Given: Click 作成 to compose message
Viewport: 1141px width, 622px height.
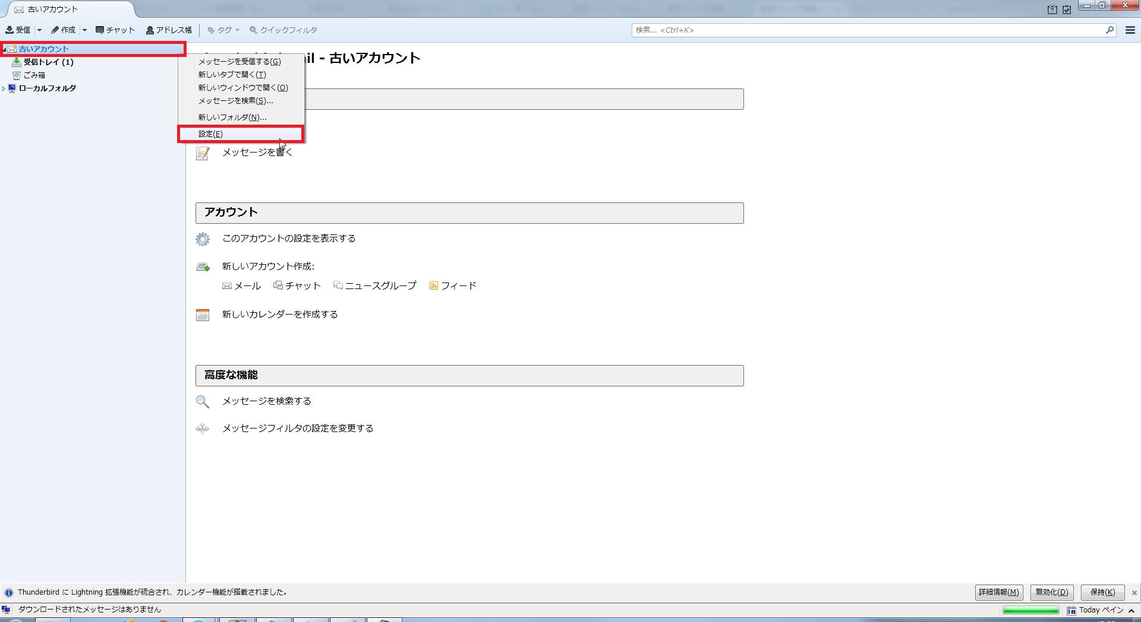Looking at the screenshot, I should (63, 30).
